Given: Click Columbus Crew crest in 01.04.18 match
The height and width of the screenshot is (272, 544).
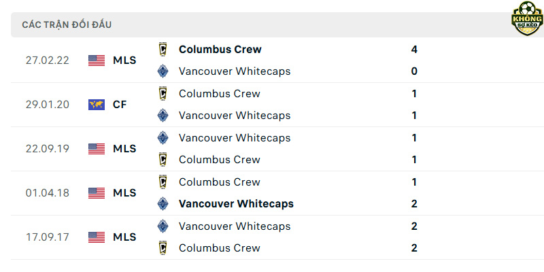Looking at the screenshot, I should pyautogui.click(x=163, y=182).
